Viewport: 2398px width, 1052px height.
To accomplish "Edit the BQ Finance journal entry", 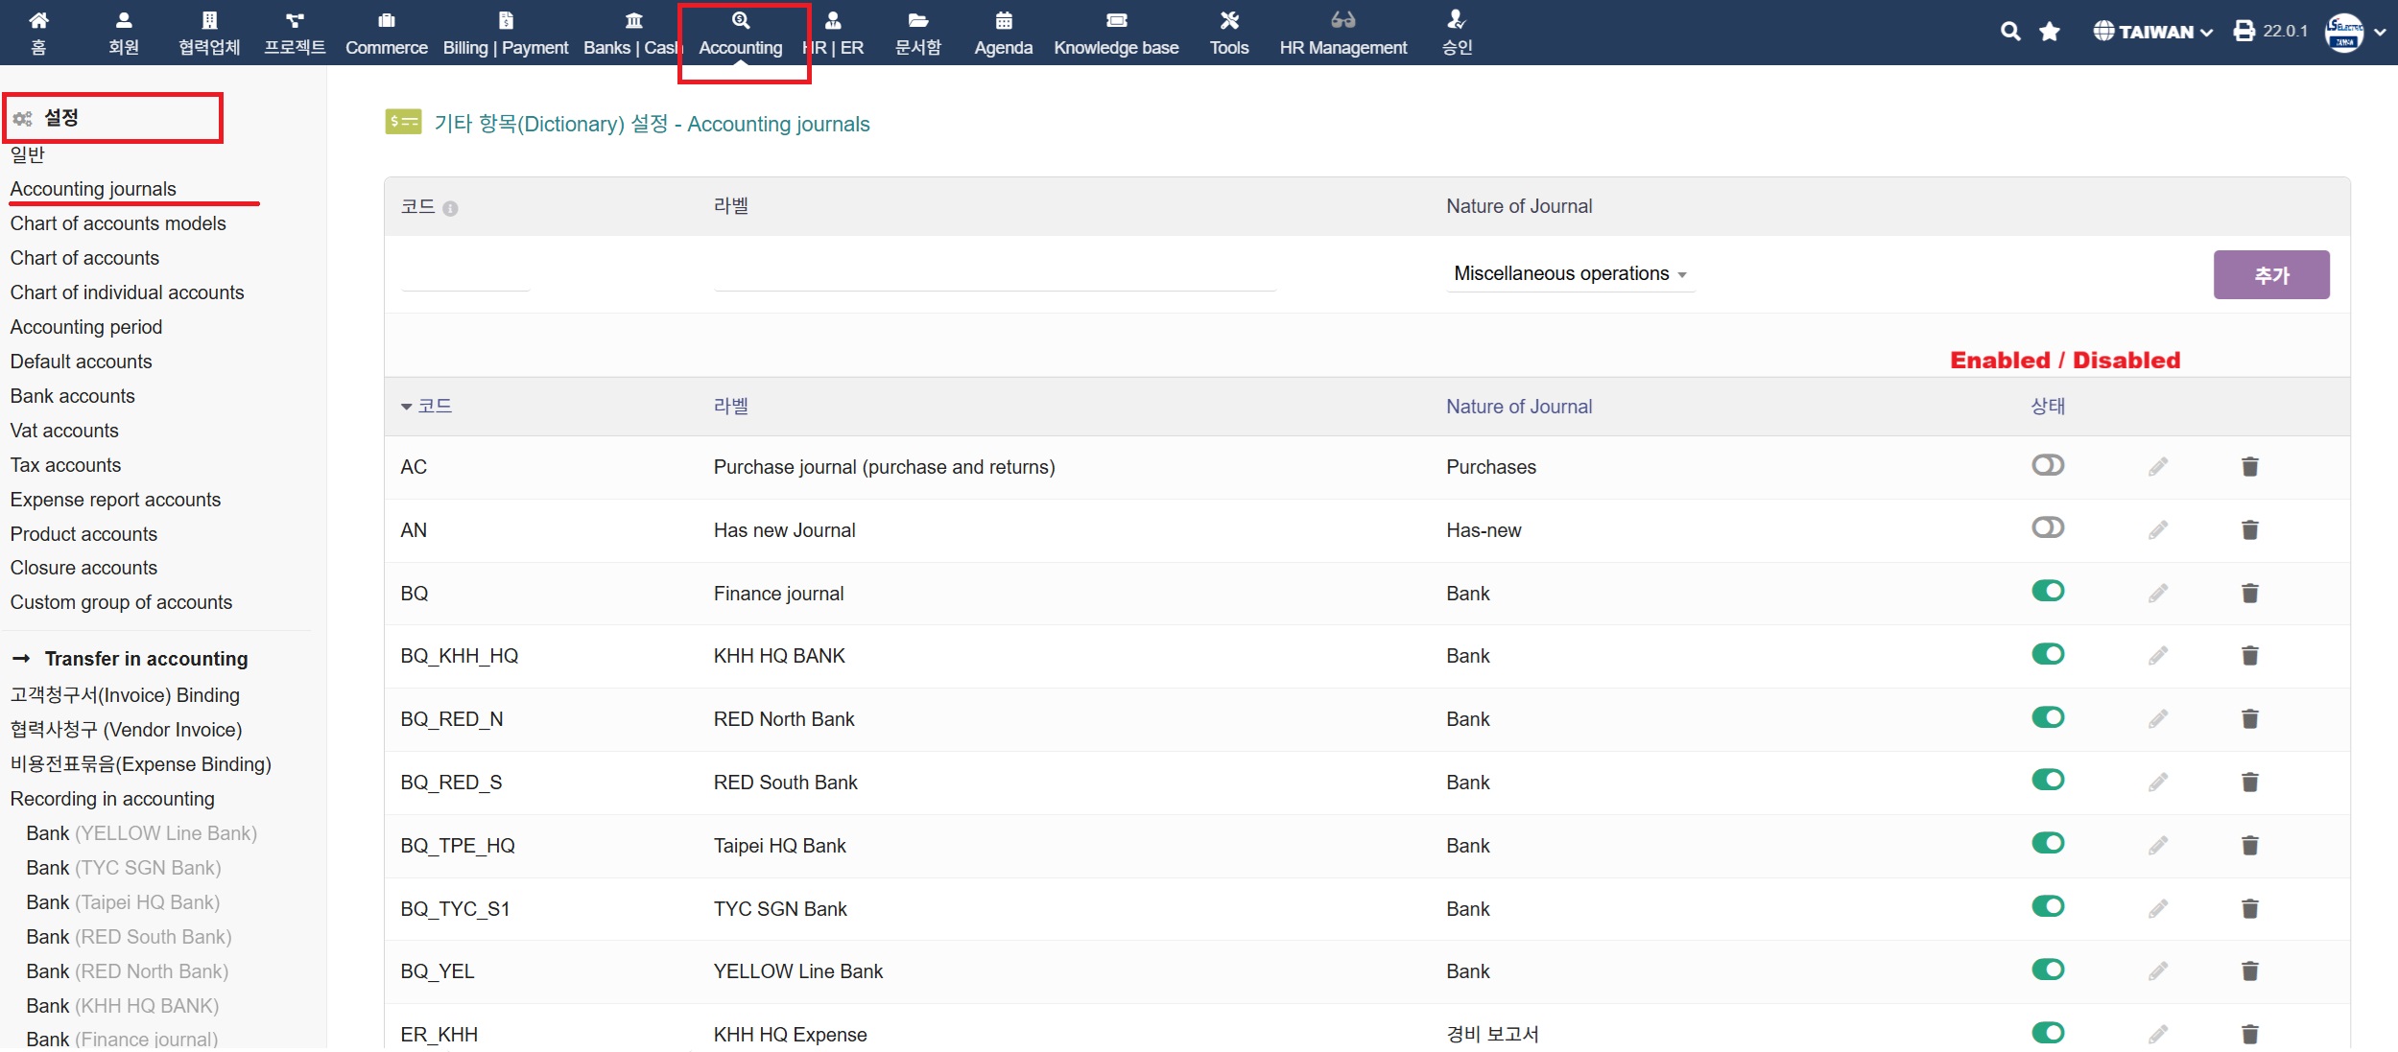I will 2157,594.
